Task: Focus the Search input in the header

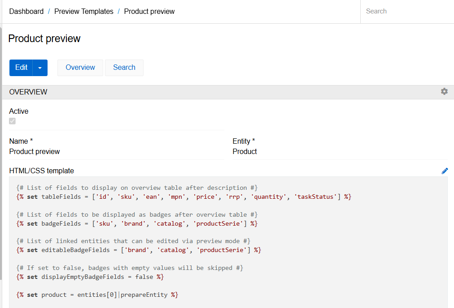Action: (x=406, y=11)
